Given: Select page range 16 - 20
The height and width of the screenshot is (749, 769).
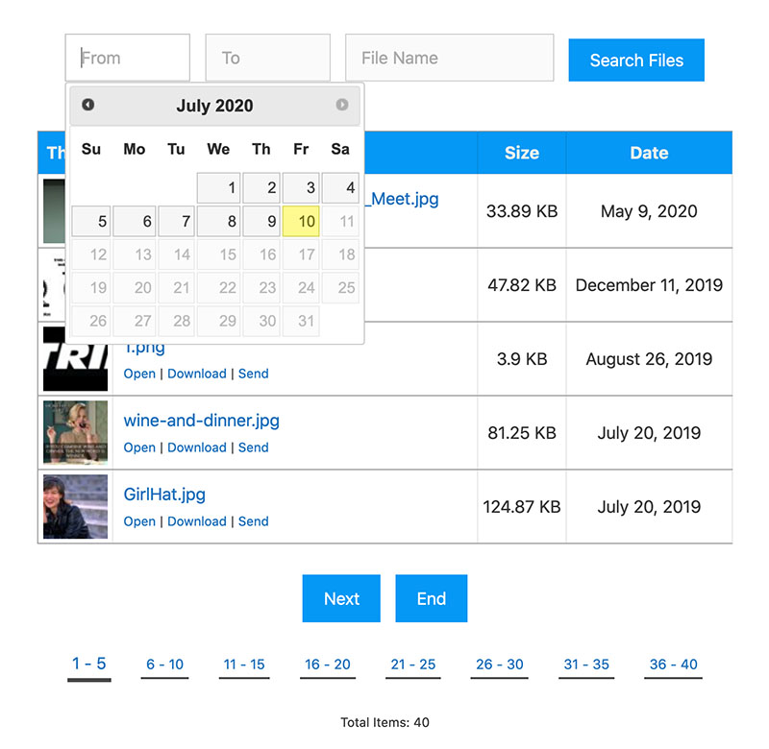Looking at the screenshot, I should pyautogui.click(x=328, y=664).
